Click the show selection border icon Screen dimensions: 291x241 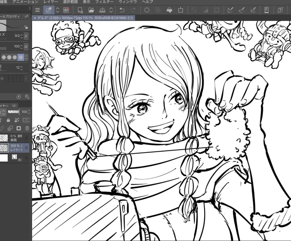217,10
